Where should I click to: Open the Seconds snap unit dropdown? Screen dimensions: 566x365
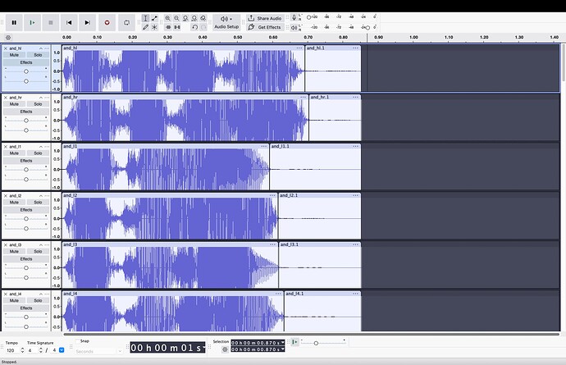[x=98, y=351]
